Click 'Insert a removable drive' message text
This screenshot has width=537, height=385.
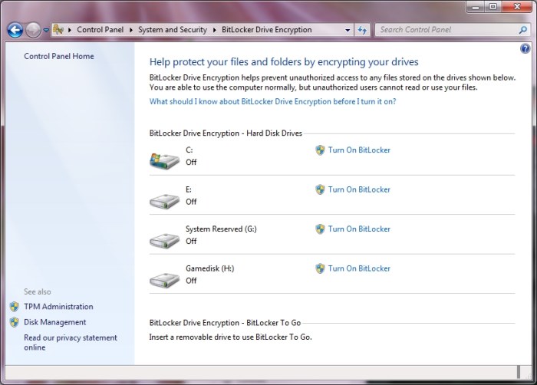click(x=230, y=337)
